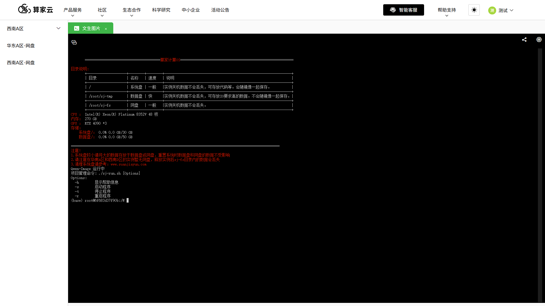Click the terminal vertical scrollbar
The height and width of the screenshot is (306, 545).
point(540,175)
